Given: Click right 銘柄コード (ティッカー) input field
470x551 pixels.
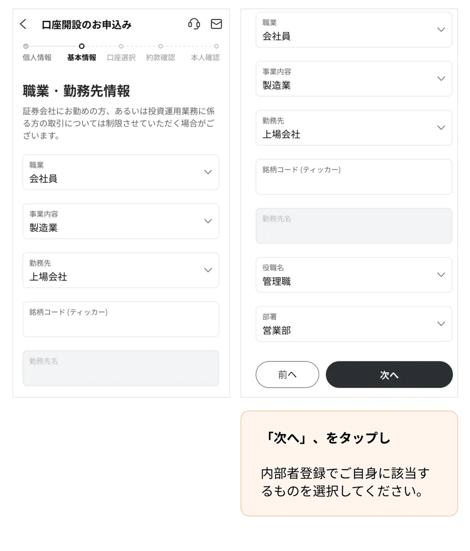Looking at the screenshot, I should pyautogui.click(x=354, y=177).
